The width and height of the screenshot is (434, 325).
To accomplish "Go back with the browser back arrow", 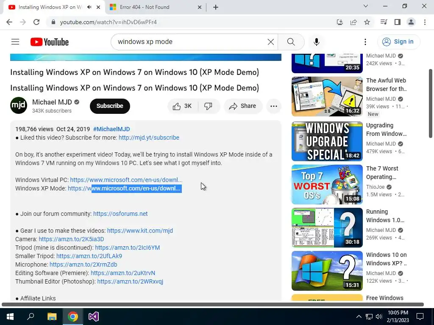I will coord(9,22).
